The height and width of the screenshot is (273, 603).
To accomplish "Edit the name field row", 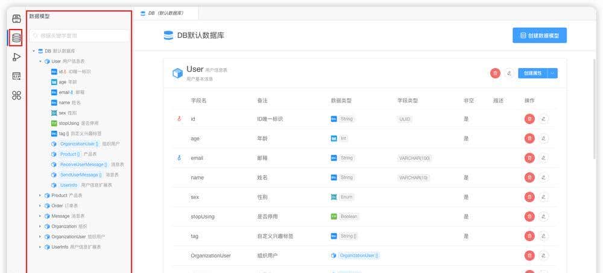I will coord(543,177).
